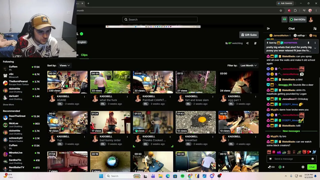Click the Gift Subs button
Screen dimensions: 320x180
(x=249, y=35)
